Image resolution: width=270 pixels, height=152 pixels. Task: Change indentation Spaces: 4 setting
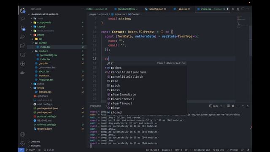point(167,150)
